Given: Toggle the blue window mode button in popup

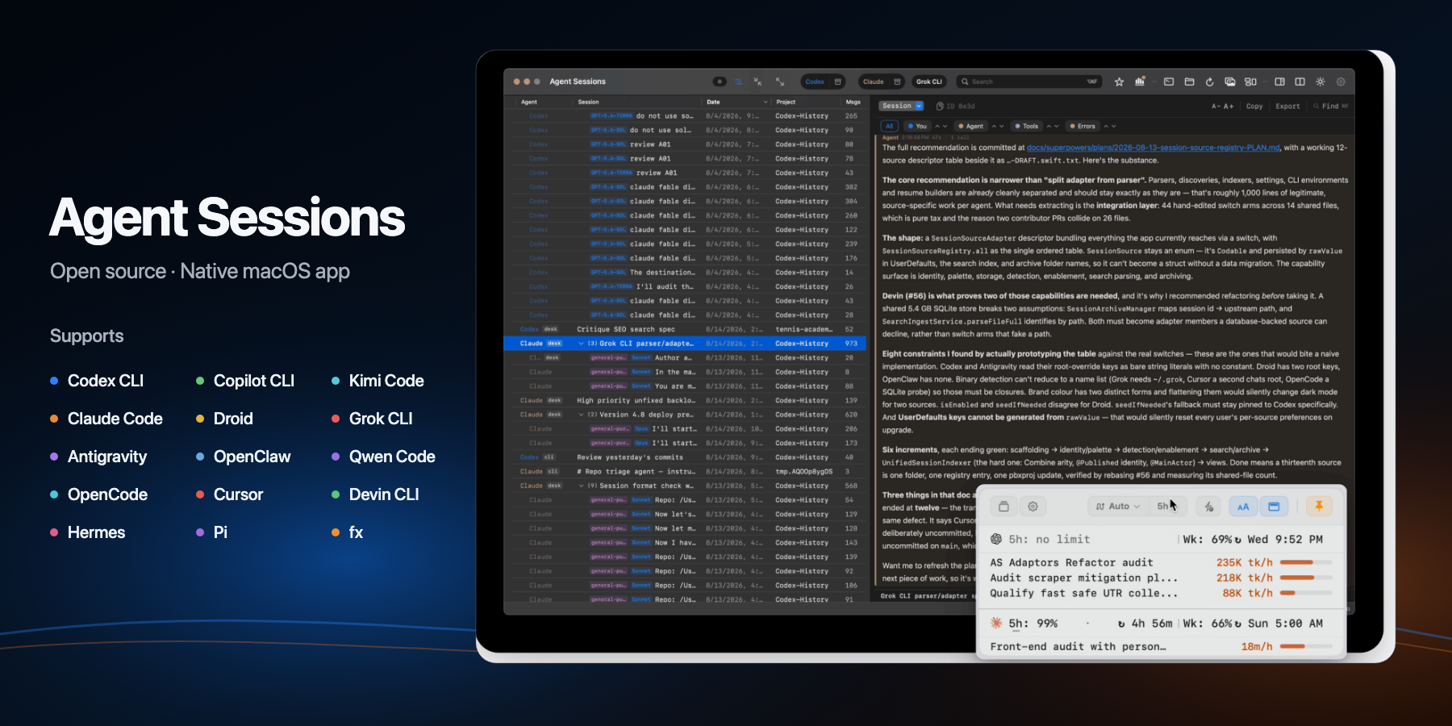Looking at the screenshot, I should pos(1274,507).
